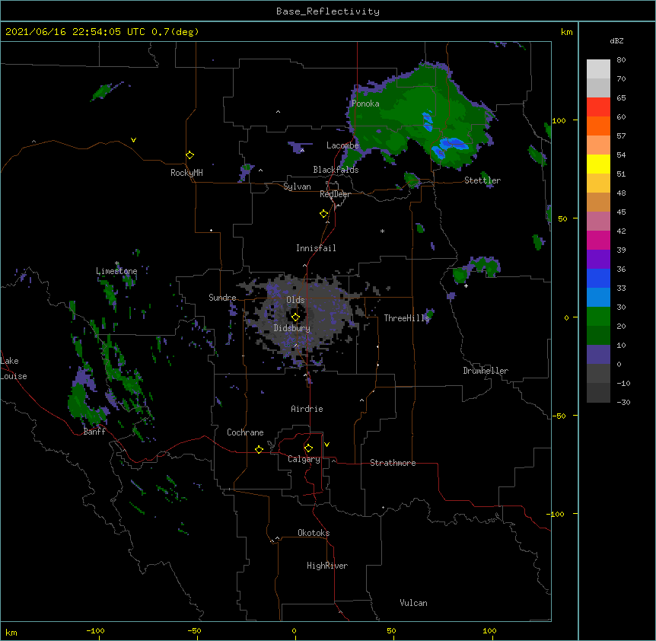Click the yellow diamond marker above RockyMH
Screen dimensions: 656x641
pos(190,155)
